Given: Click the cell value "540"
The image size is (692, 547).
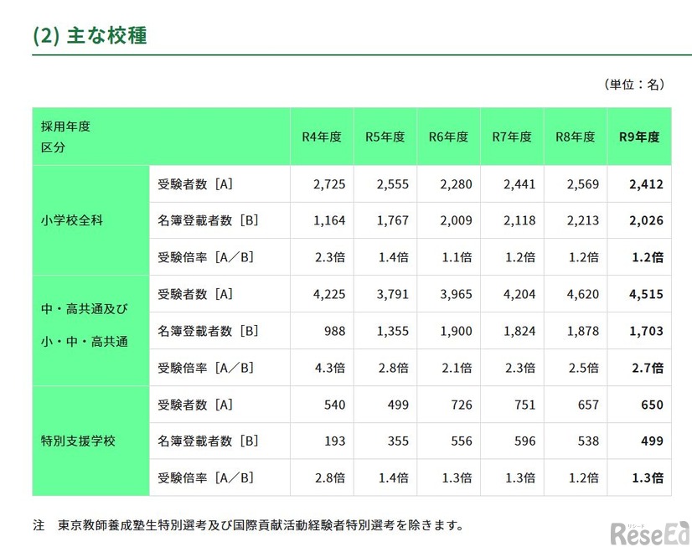Looking at the screenshot, I should tap(335, 405).
